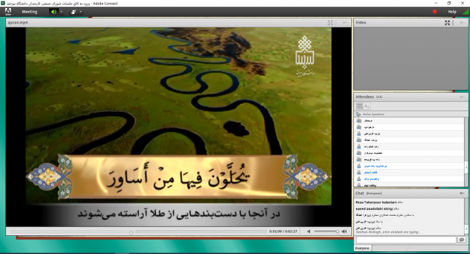Select the third attendee in the list
Image resolution: width=470 pixels, height=254 pixels.
409,133
